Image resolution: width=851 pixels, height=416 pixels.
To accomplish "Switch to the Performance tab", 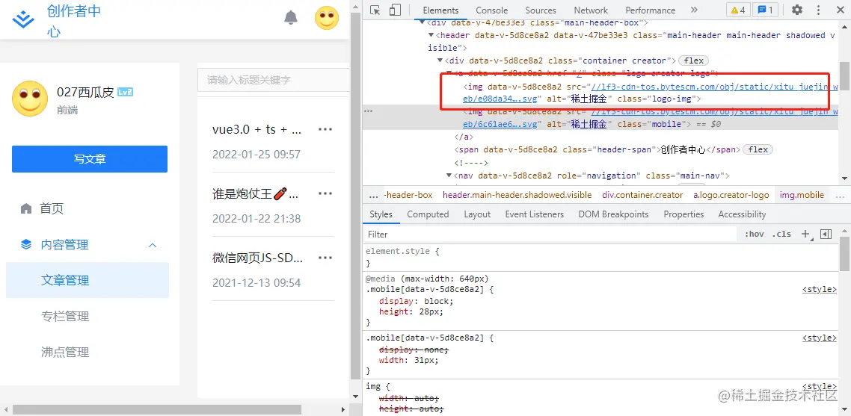I will [x=650, y=10].
